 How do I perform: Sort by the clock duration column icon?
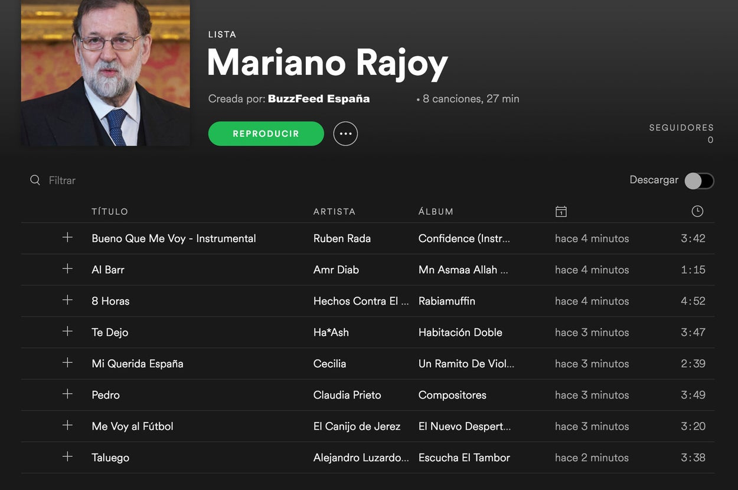[697, 211]
